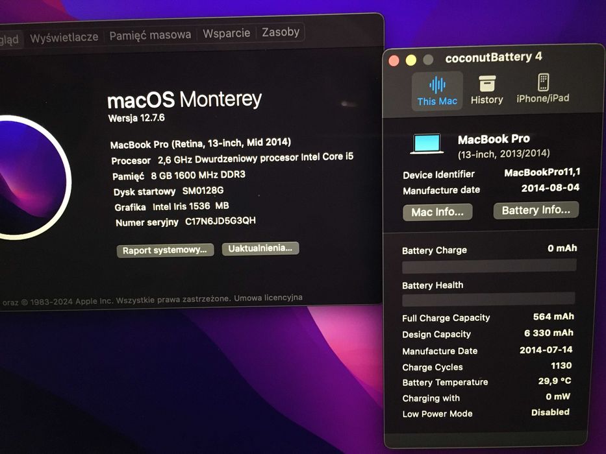Click the Full Charge Capacity value 564 mAh
Viewport: 606px width, 454px height.
pos(553,317)
